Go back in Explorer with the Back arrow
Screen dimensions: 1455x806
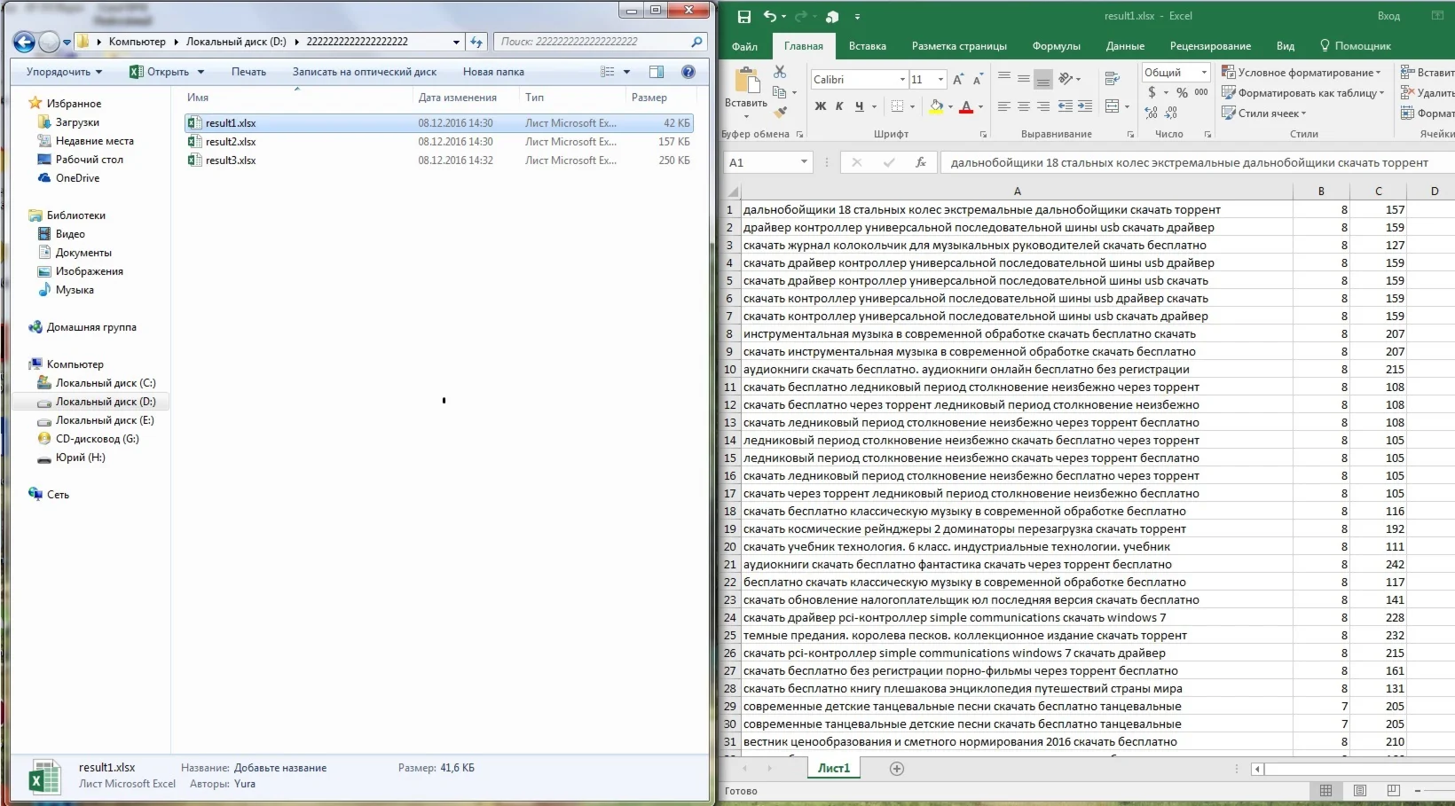pyautogui.click(x=25, y=42)
